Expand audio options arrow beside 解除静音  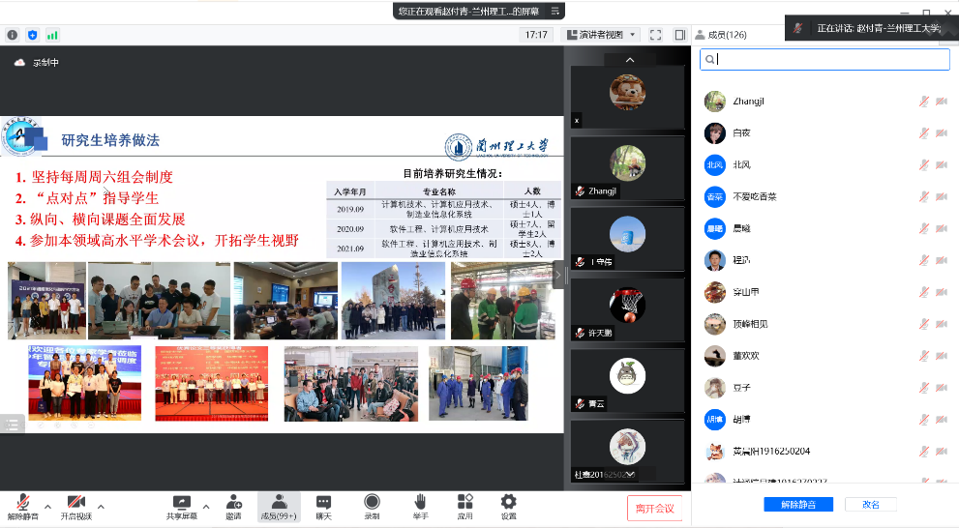[46, 506]
